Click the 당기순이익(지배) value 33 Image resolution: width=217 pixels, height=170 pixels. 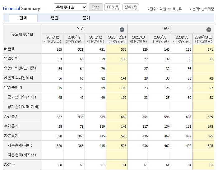point(211,98)
